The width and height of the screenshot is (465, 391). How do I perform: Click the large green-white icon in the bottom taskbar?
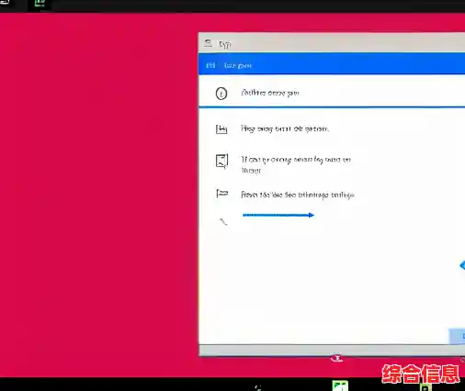[340, 385]
